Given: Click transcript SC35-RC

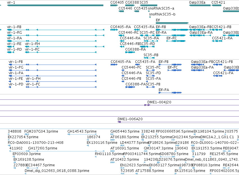Looking at the screenshot, I should pyautogui.click(x=147, y=35).
